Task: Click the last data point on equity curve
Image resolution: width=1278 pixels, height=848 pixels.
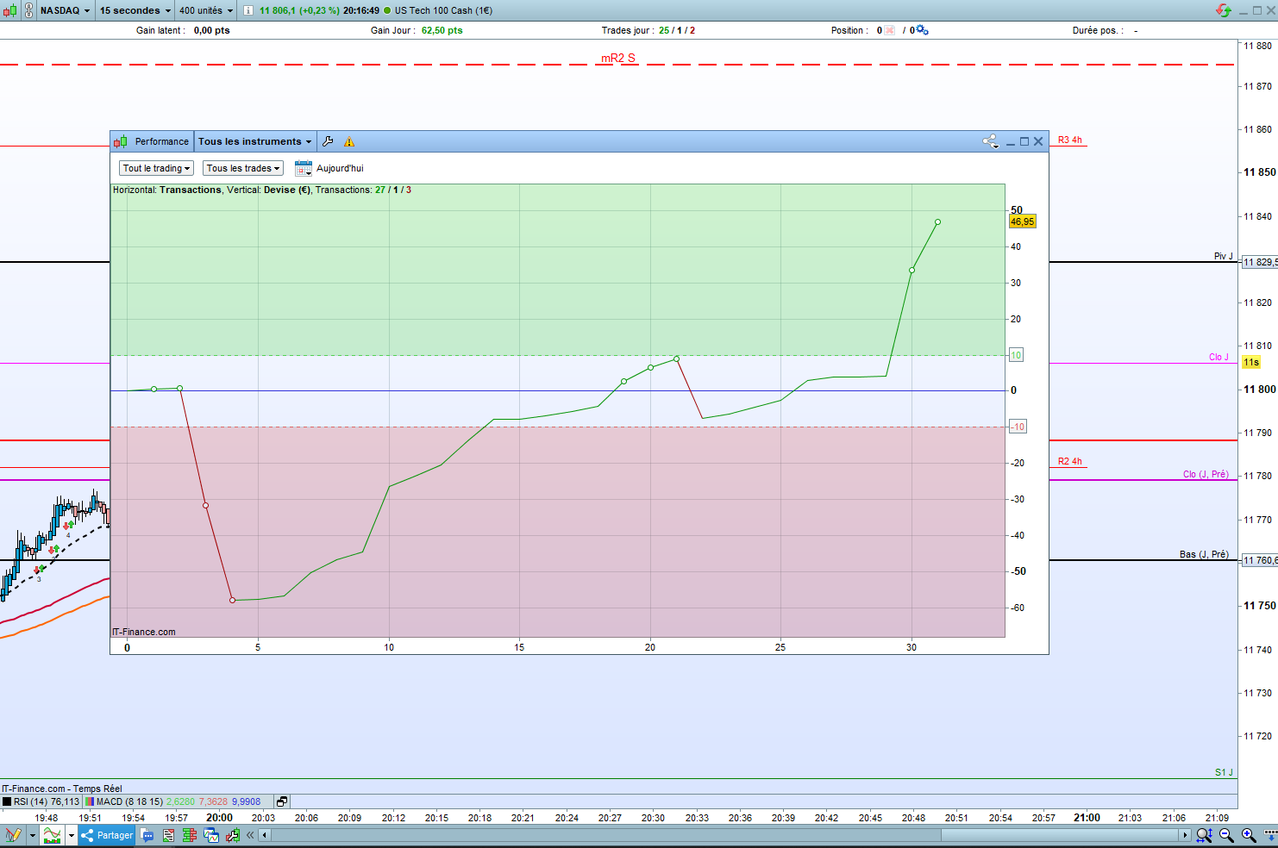Action: tap(937, 222)
